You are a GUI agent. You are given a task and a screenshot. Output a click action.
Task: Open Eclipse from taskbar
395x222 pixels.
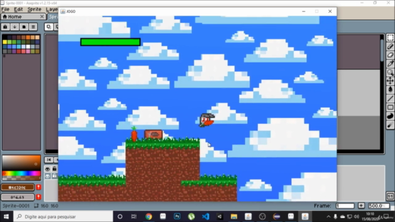[x=276, y=216]
